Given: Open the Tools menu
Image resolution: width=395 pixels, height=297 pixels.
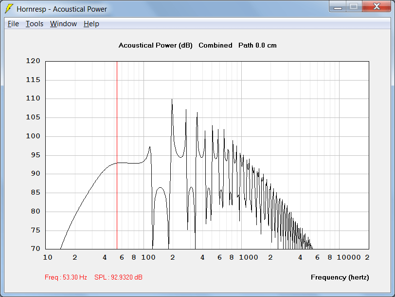Looking at the screenshot, I should 35,24.
